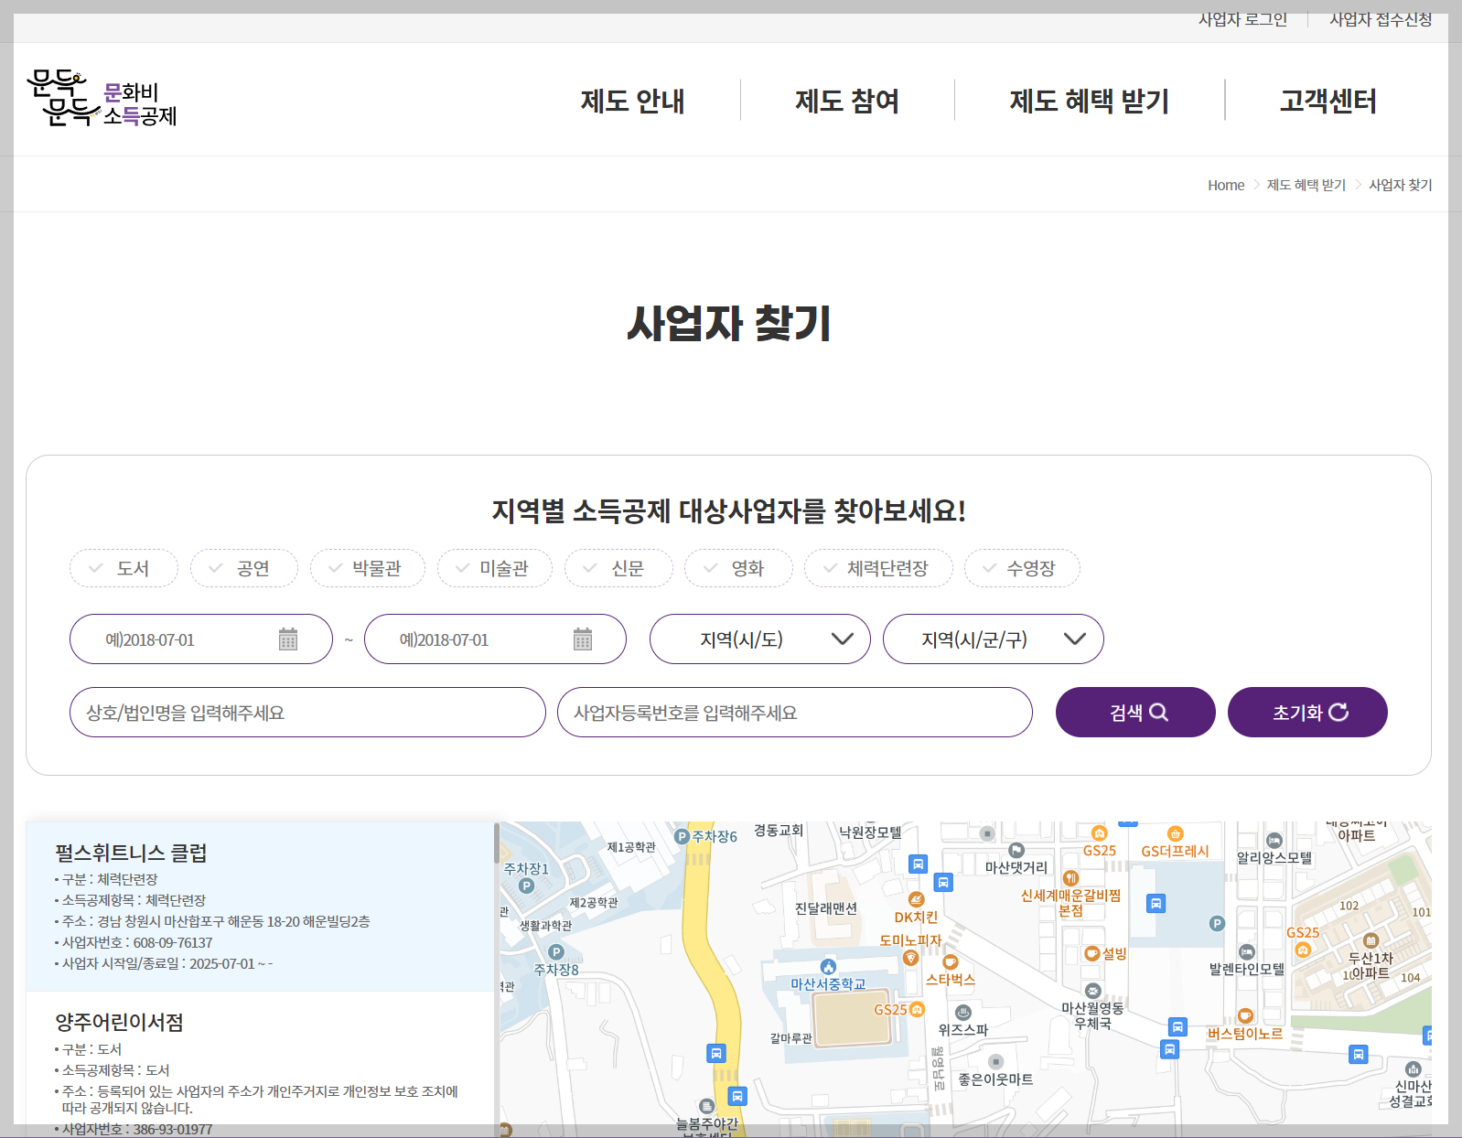Toggle the 수영장 category filter
The width and height of the screenshot is (1462, 1138).
point(1022,568)
